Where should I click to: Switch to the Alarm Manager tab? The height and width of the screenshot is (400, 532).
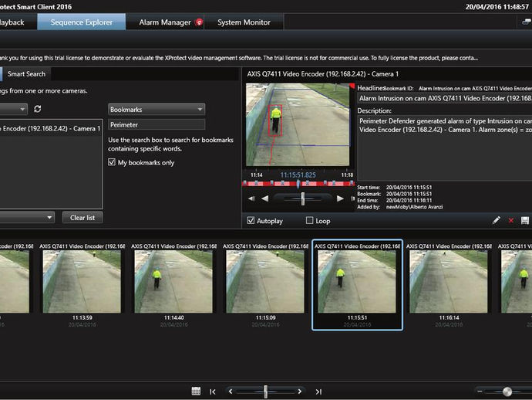[165, 22]
